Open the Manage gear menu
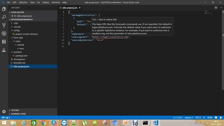 (4, 111)
